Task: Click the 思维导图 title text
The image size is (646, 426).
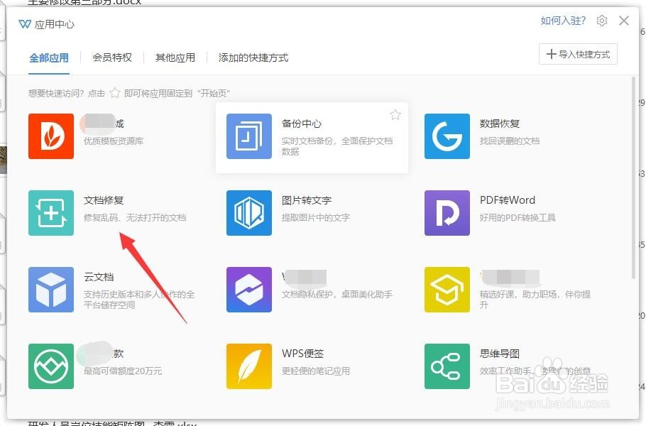Action: pyautogui.click(x=500, y=354)
